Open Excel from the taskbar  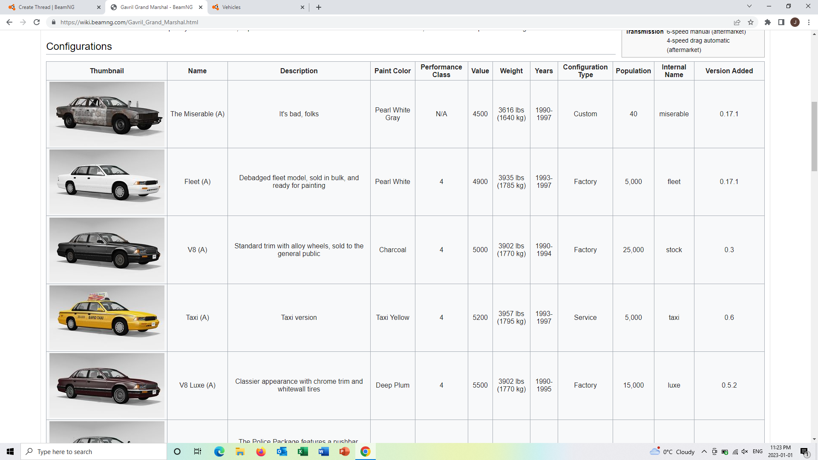pyautogui.click(x=302, y=451)
